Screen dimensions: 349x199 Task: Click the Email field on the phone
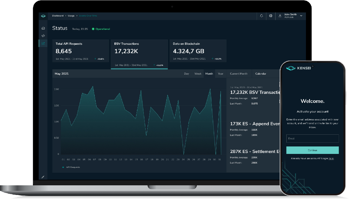[313, 138]
